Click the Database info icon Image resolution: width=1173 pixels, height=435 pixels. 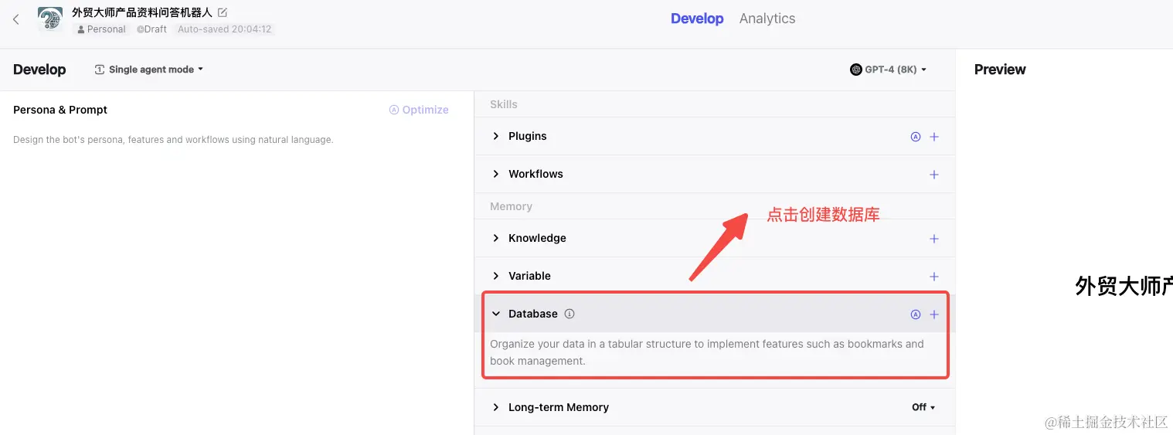coord(569,314)
